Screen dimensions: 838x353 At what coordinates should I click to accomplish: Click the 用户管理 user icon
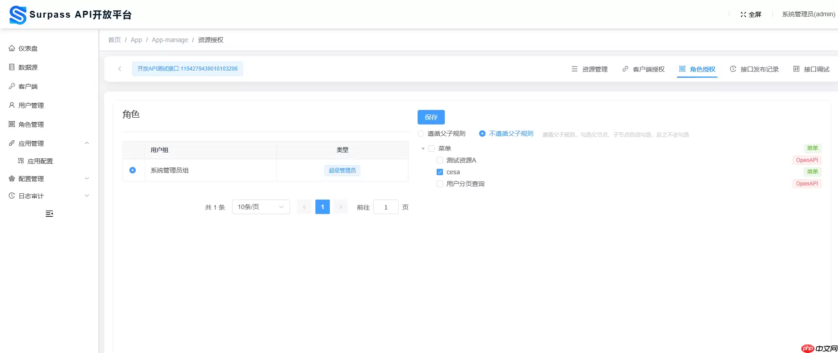click(12, 105)
